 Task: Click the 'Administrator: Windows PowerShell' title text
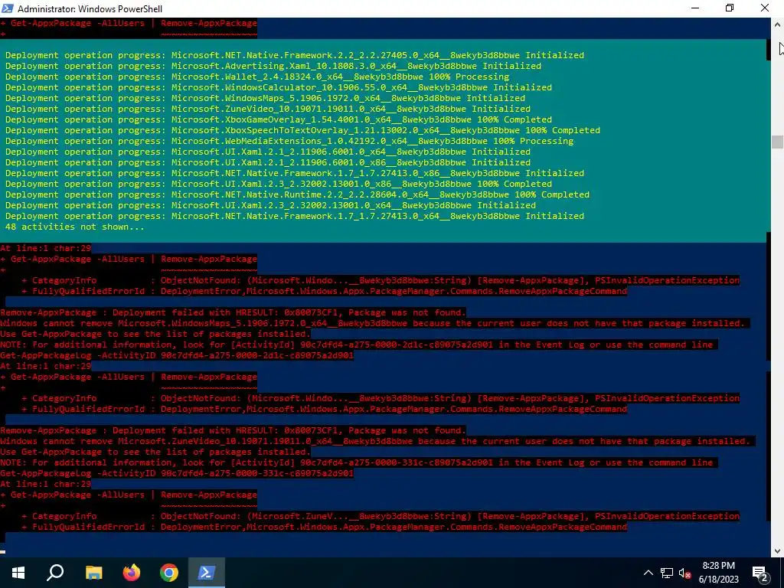(90, 9)
